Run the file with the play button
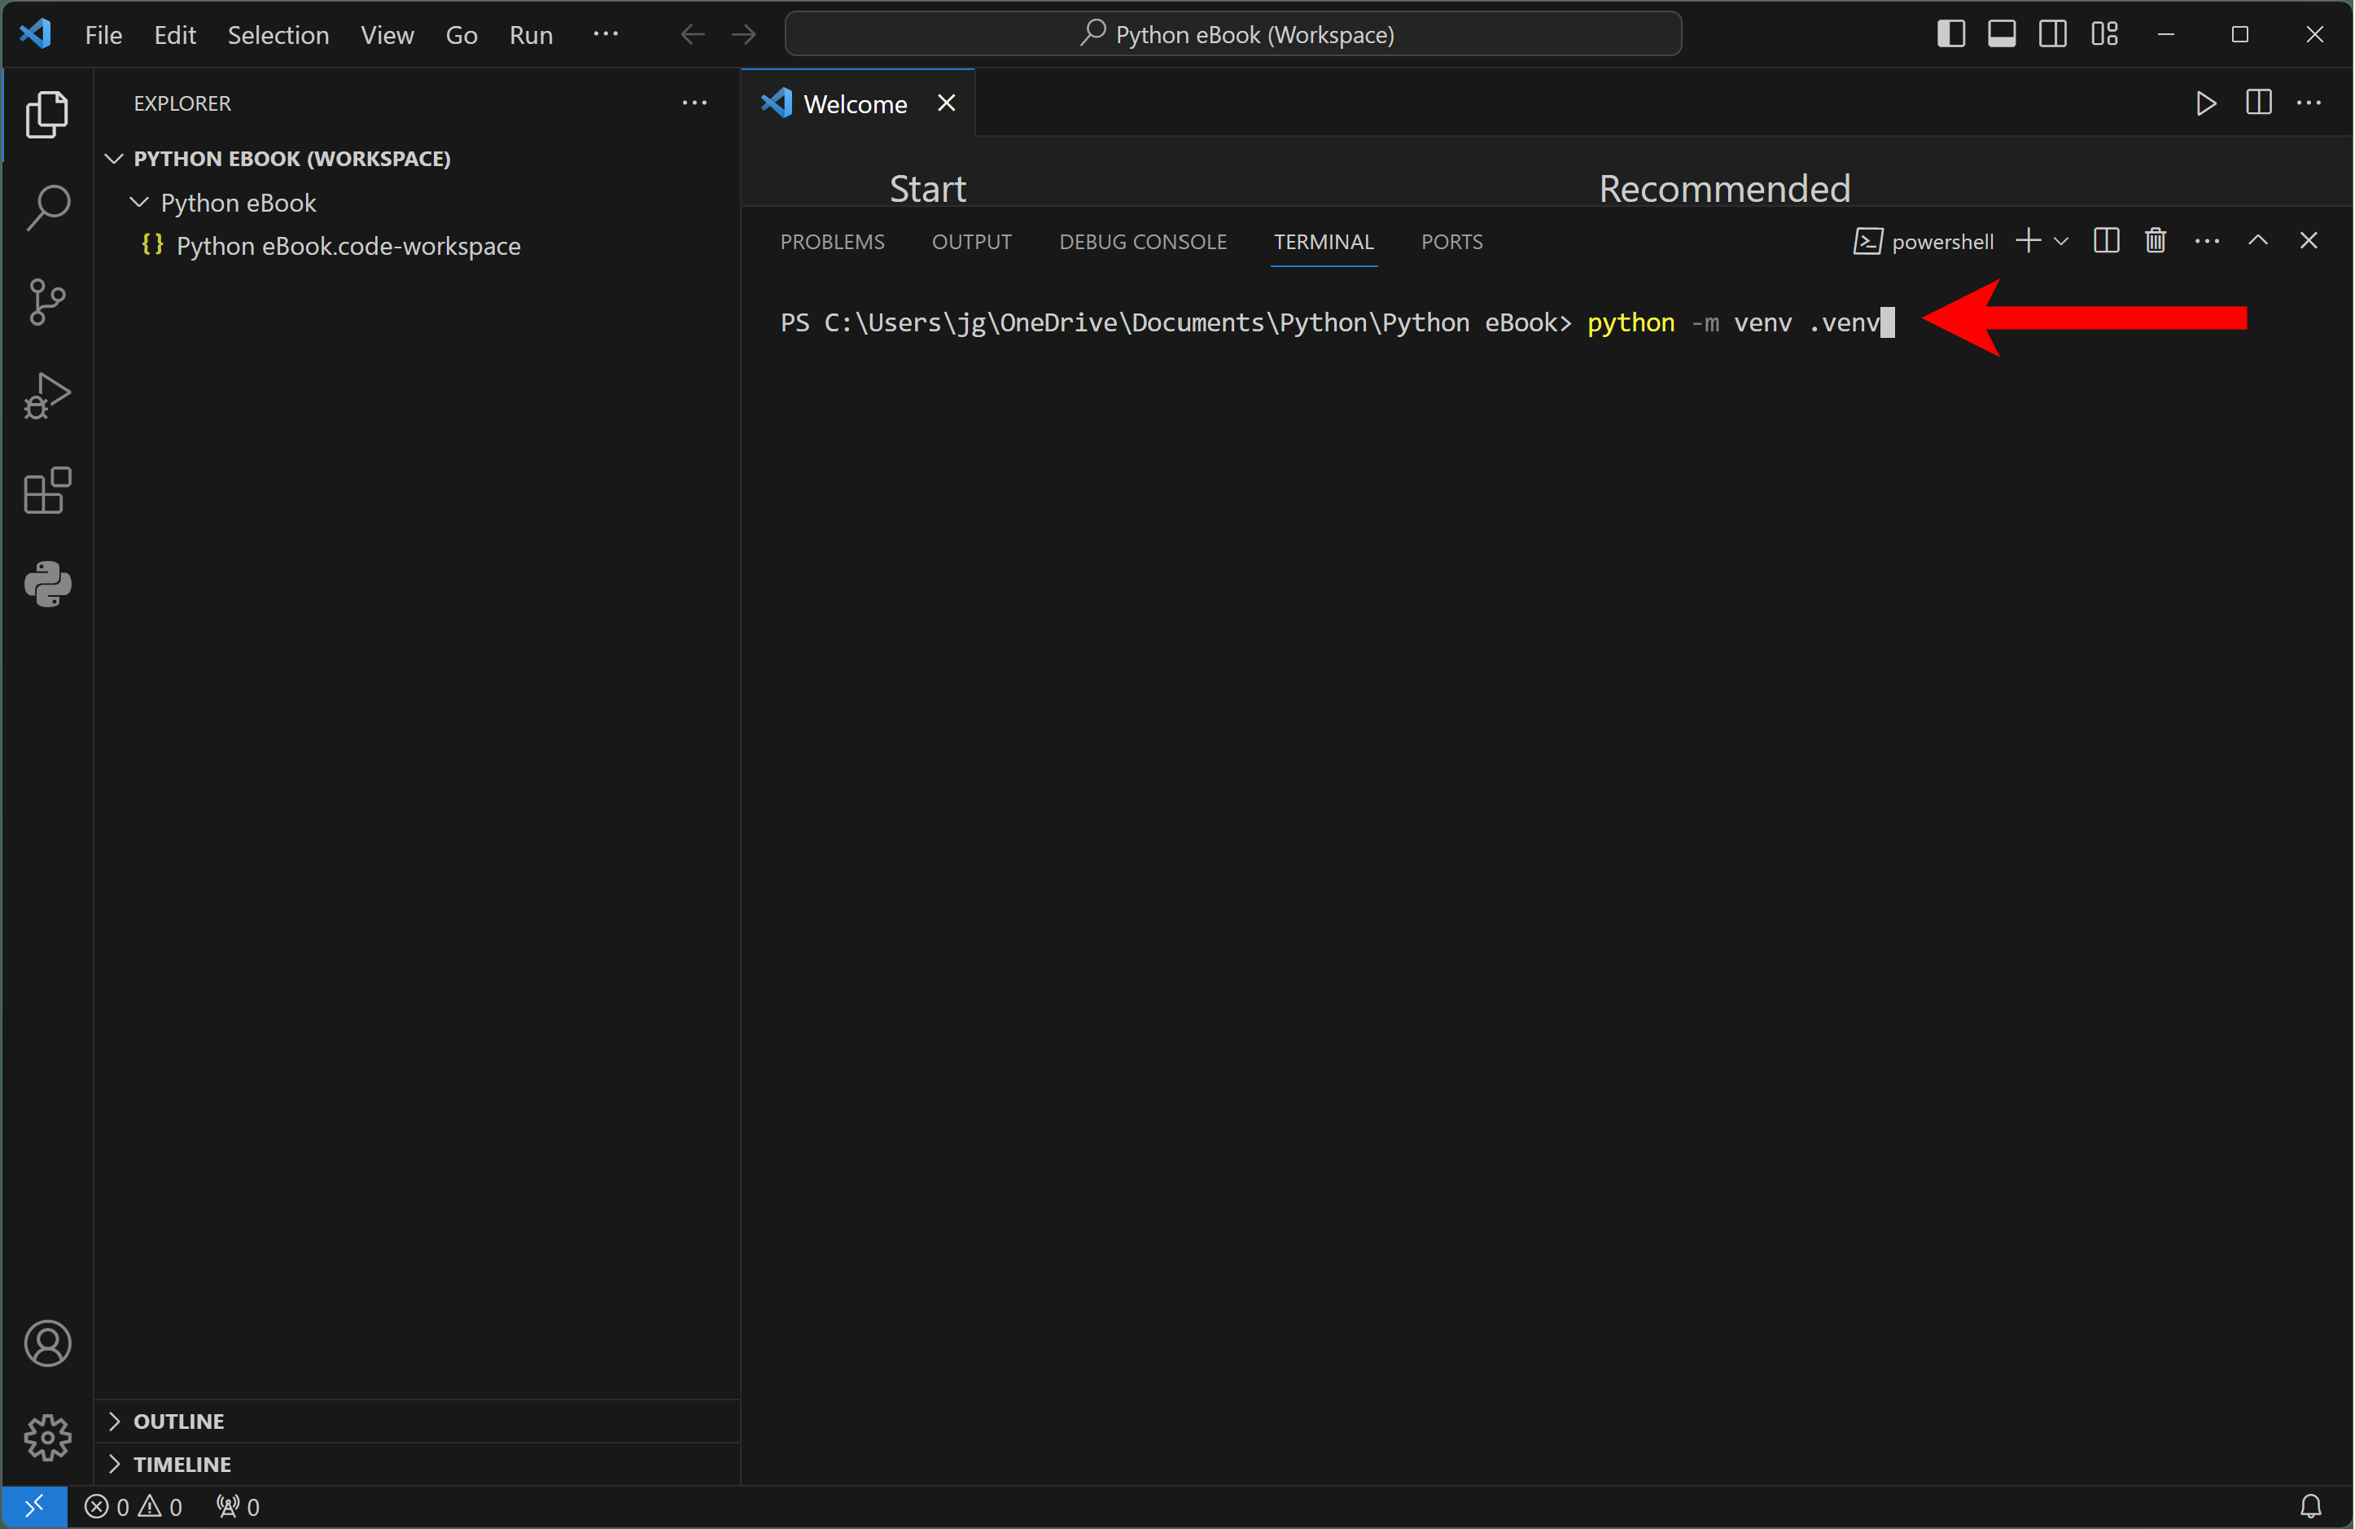 [x=2205, y=103]
